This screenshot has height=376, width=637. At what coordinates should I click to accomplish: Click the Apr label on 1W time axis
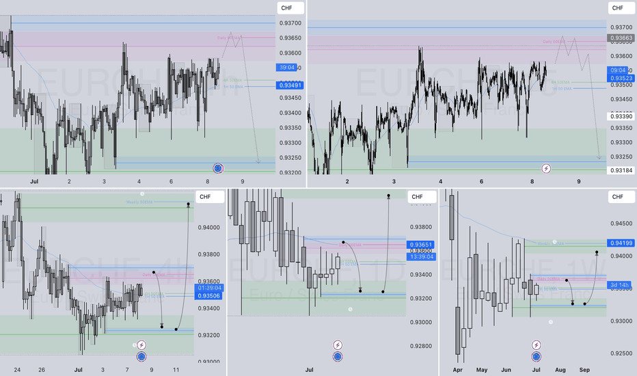[457, 370]
